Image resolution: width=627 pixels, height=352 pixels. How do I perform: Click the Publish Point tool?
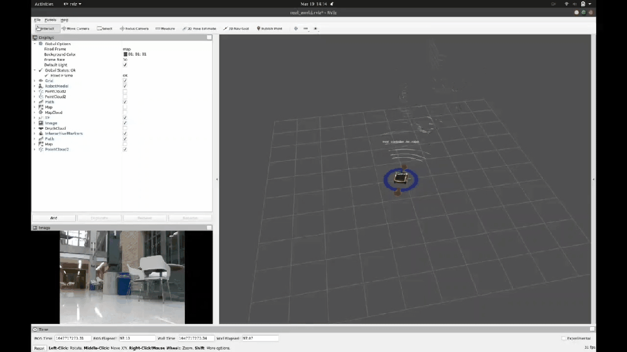pyautogui.click(x=270, y=28)
